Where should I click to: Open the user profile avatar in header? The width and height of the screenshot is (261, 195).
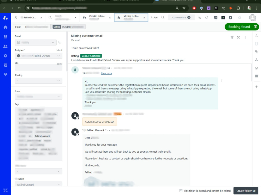tap(252, 17)
